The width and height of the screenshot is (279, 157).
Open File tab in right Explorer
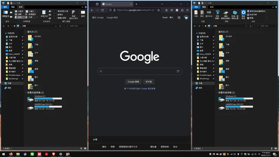[x=196, y=7]
